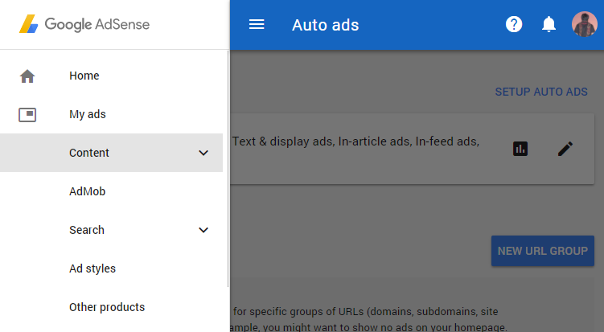
Task: Click NEW URL GROUP button
Action: pos(542,251)
